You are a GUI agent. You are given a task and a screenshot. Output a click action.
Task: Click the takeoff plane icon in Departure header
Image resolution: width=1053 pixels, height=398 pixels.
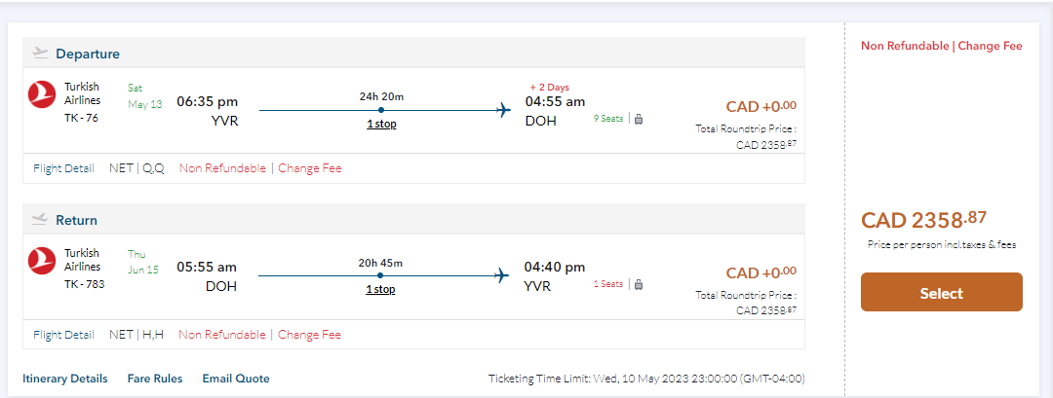(40, 54)
